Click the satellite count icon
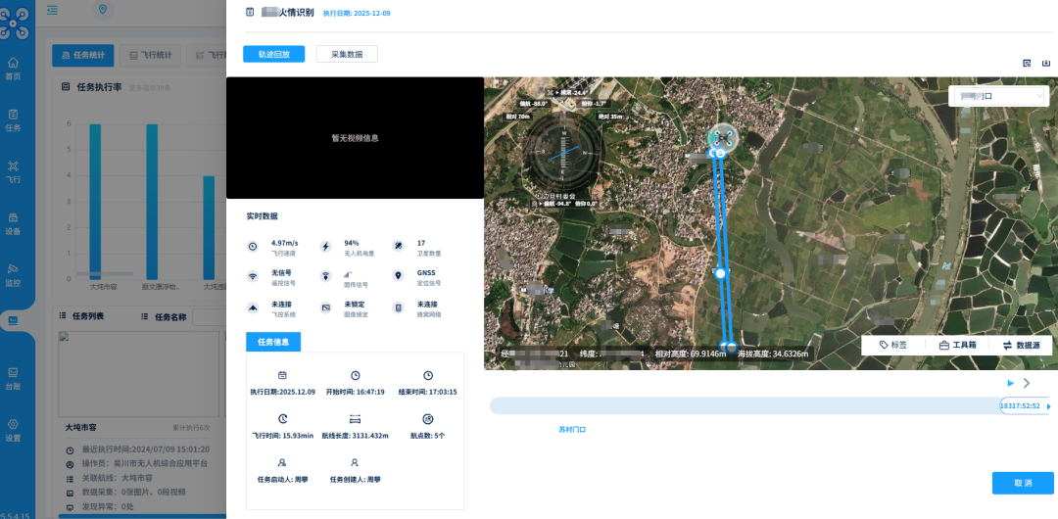Screen dimensions: 1058x519 (x=398, y=247)
